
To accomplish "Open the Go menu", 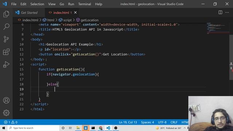I will [62, 4].
